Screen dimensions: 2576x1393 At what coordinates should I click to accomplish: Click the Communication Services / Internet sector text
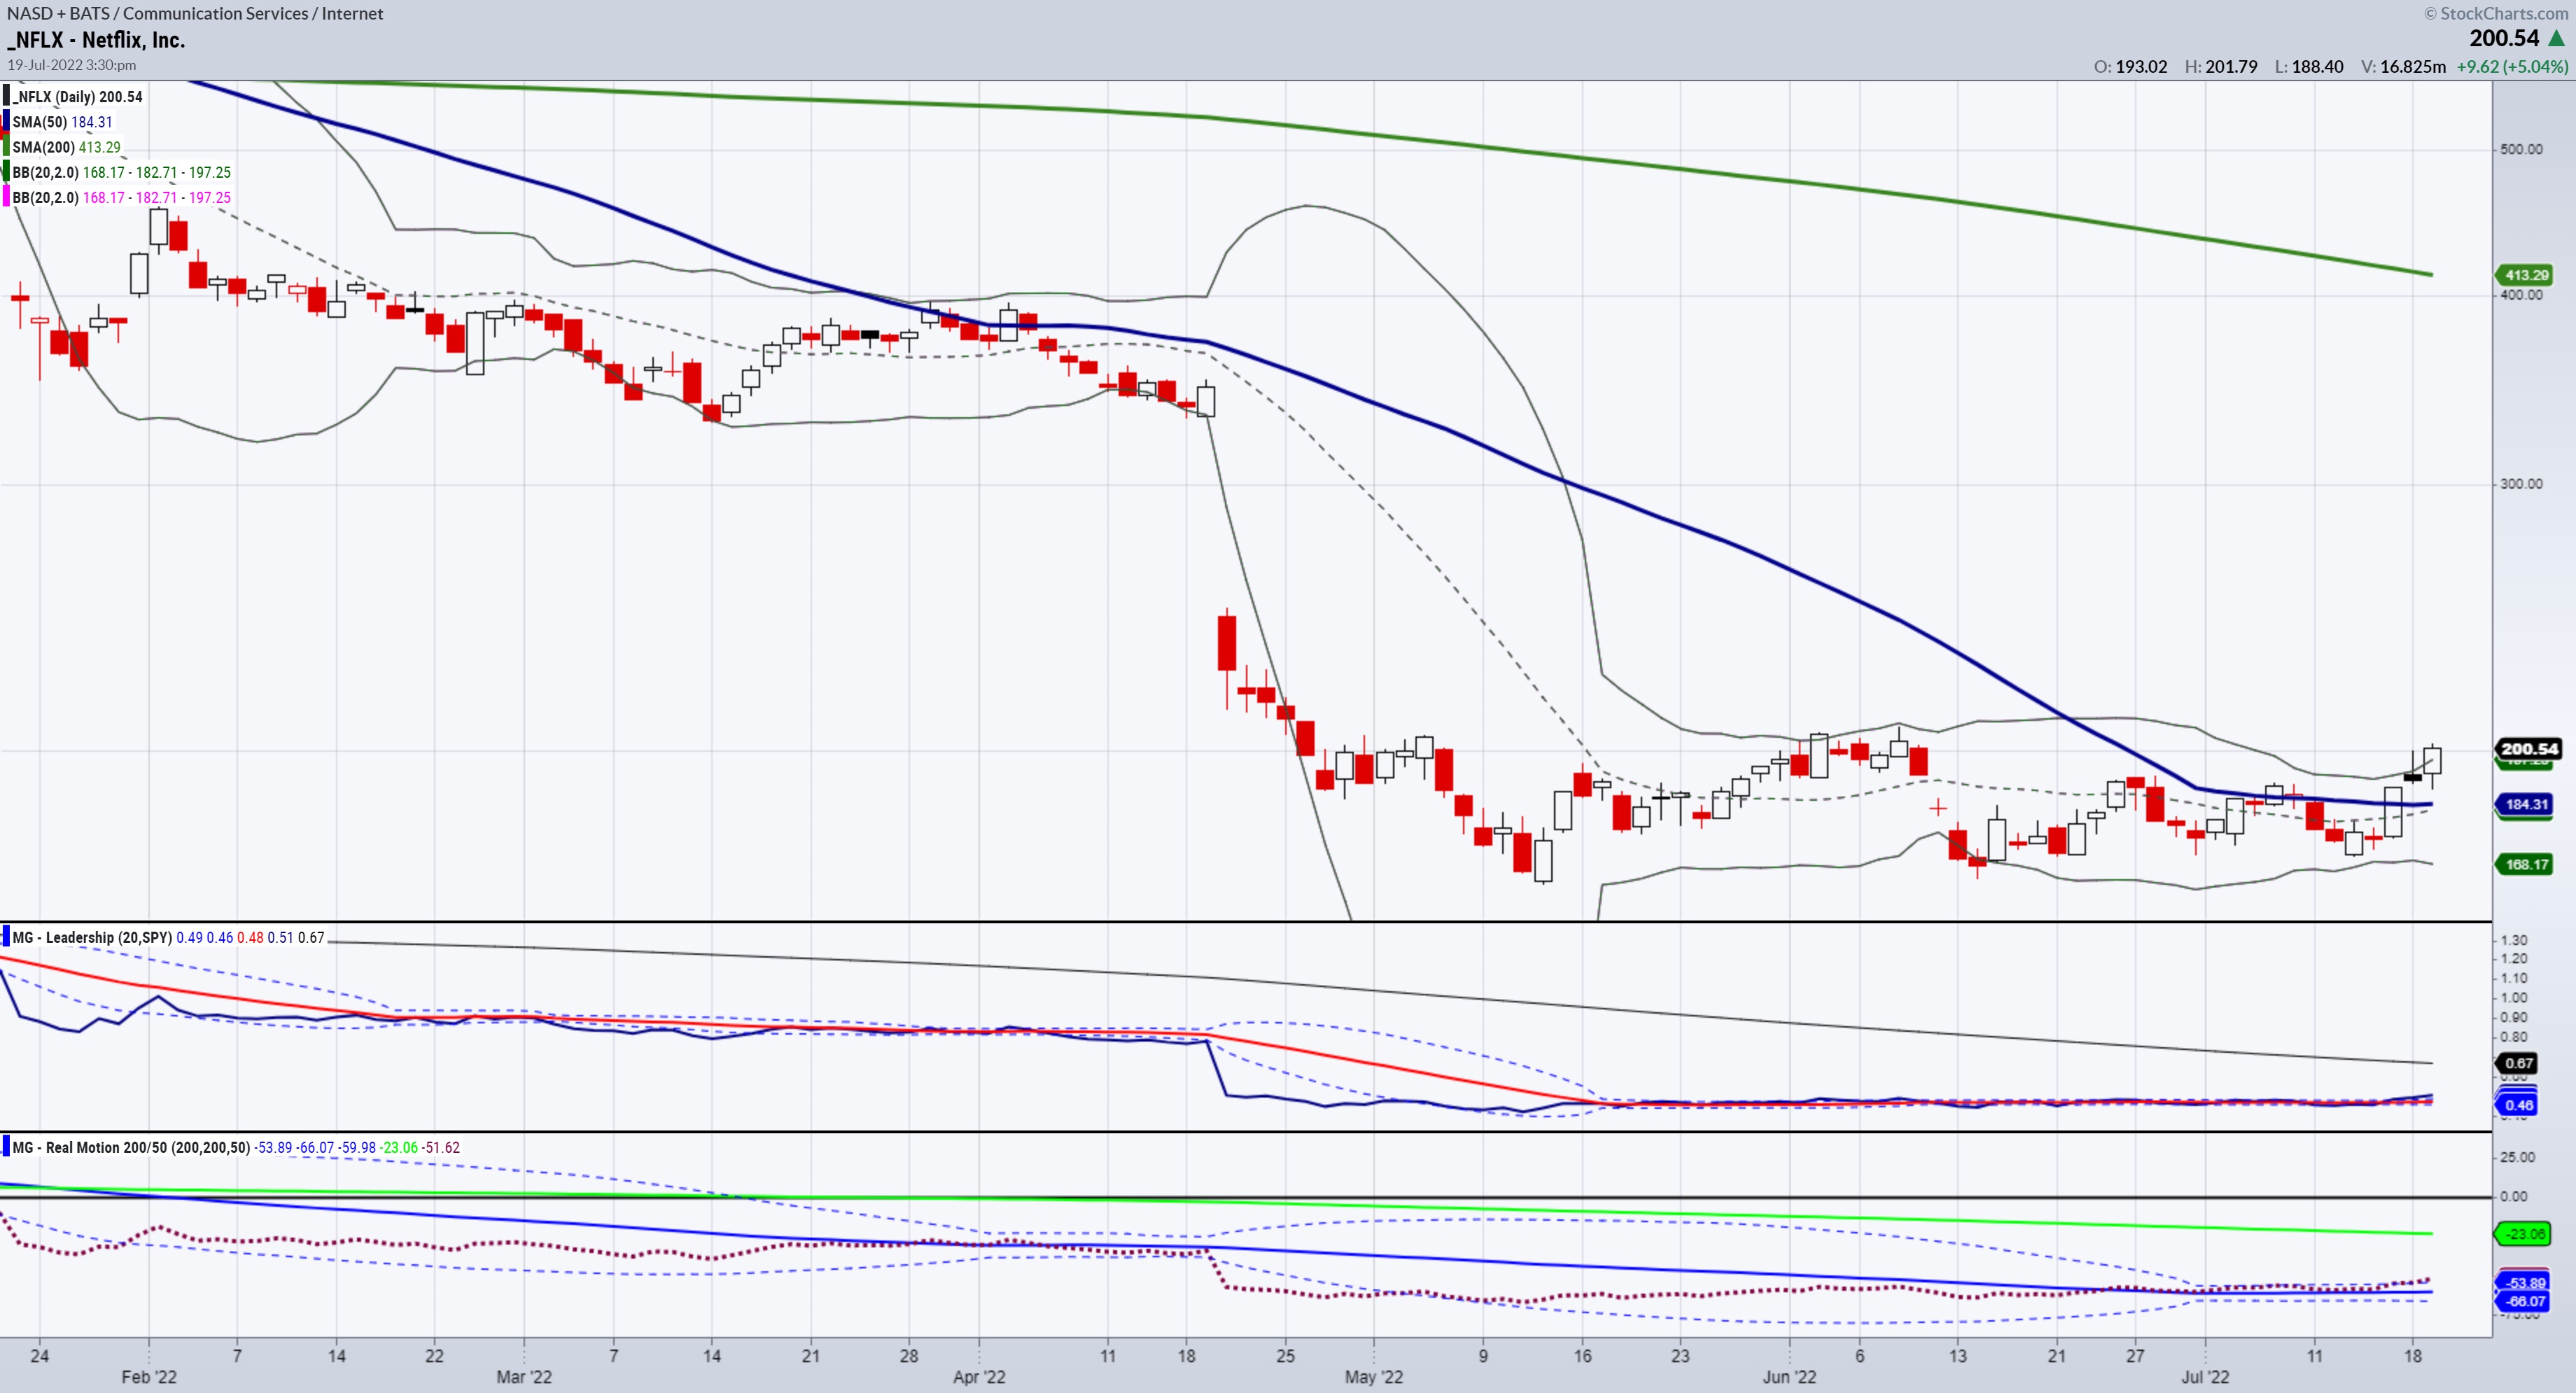click(252, 13)
